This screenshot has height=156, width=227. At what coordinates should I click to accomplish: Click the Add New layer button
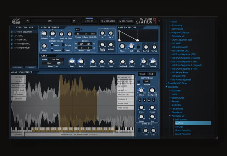tap(17, 67)
